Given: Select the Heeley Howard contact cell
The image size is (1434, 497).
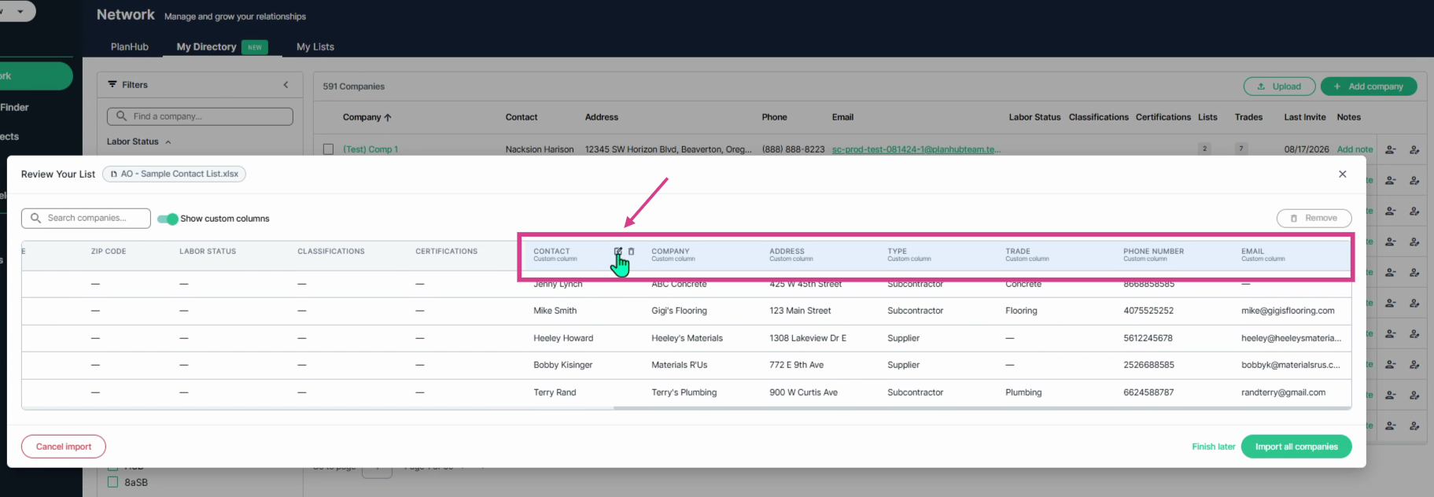Looking at the screenshot, I should coord(563,338).
